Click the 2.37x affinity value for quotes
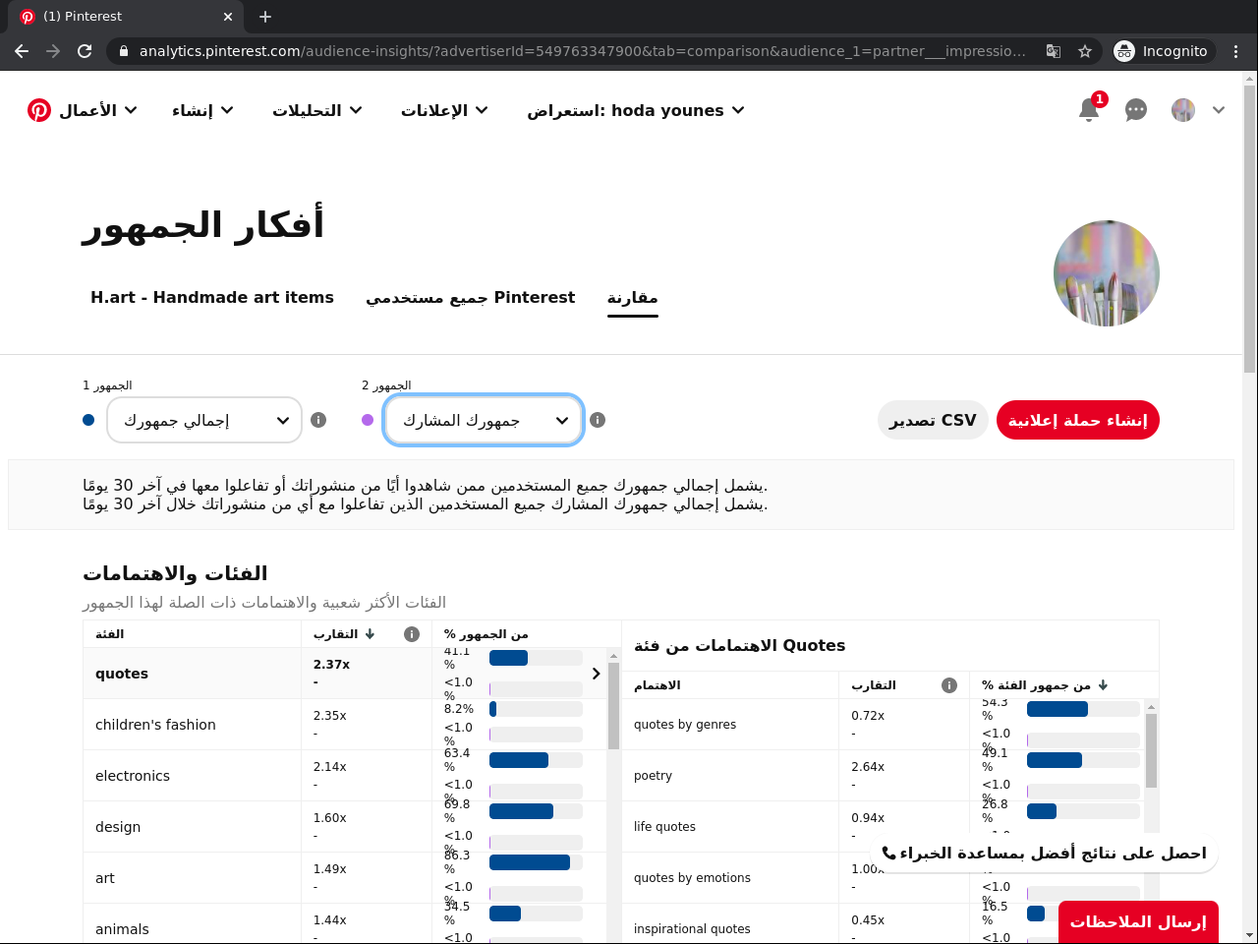Viewport: 1258px width, 944px height. point(332,665)
